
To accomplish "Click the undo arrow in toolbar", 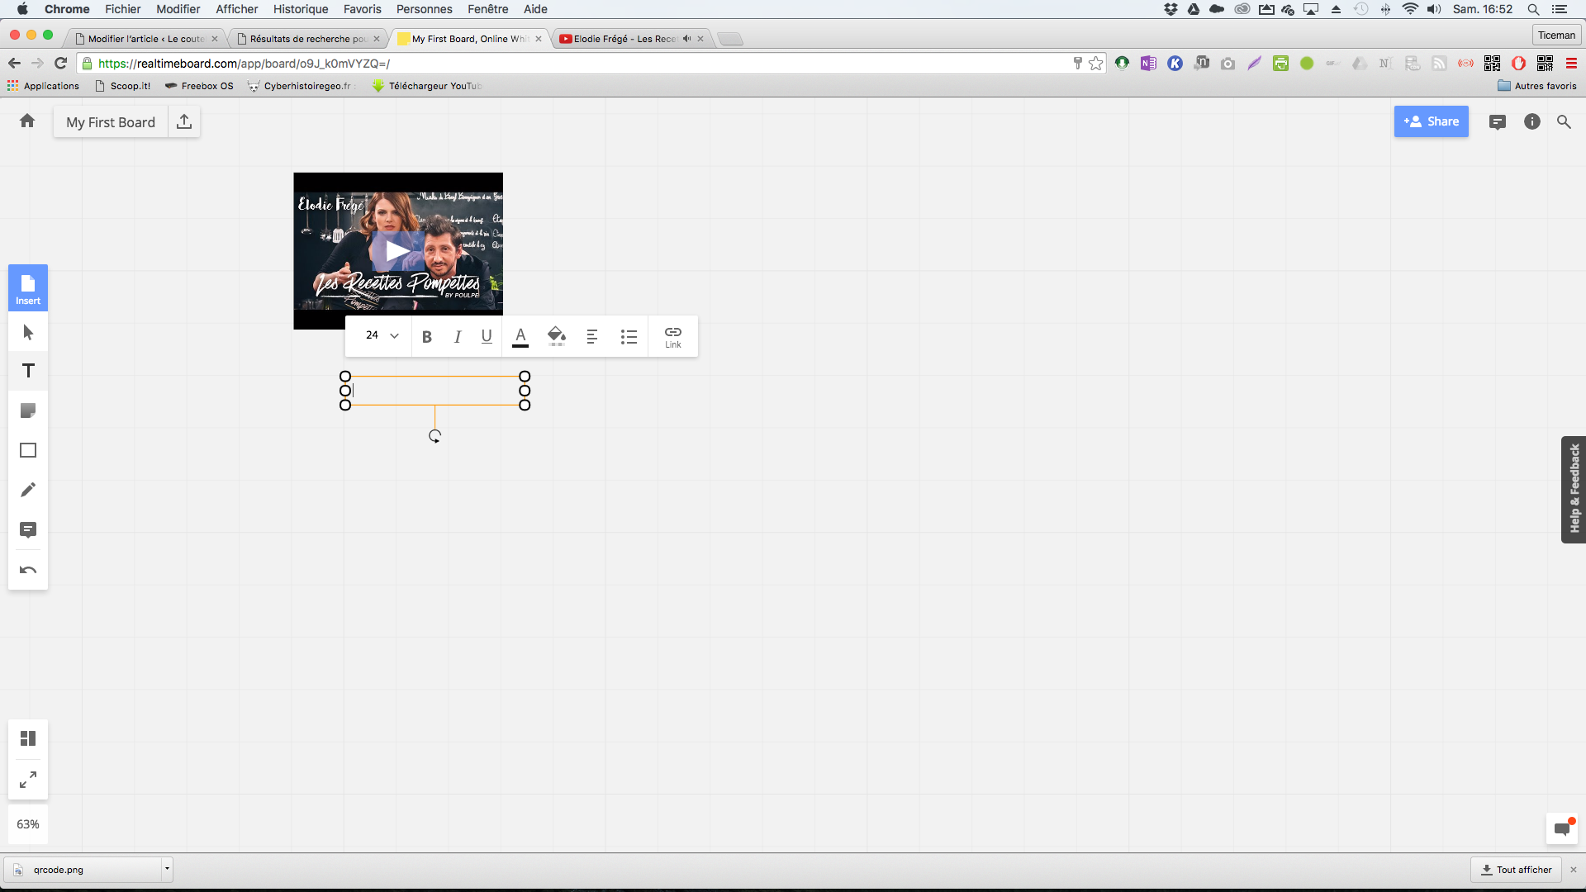I will tap(28, 570).
